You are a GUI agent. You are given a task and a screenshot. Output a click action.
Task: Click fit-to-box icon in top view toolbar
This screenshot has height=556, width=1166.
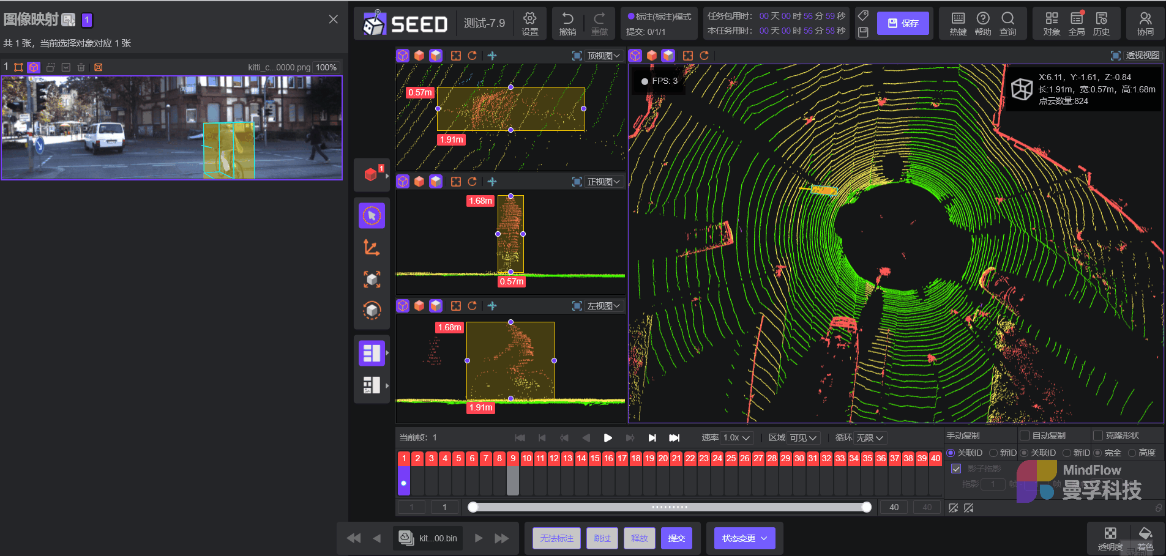455,56
